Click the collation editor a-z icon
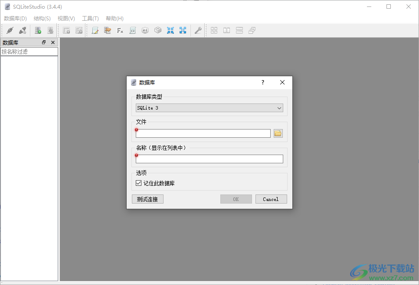The width and height of the screenshot is (419, 285). [x=145, y=30]
